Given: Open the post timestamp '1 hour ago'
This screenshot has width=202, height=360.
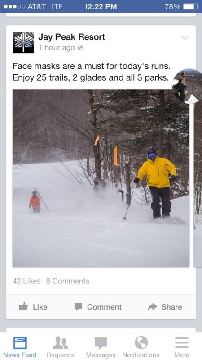Looking at the screenshot, I should 57,48.
